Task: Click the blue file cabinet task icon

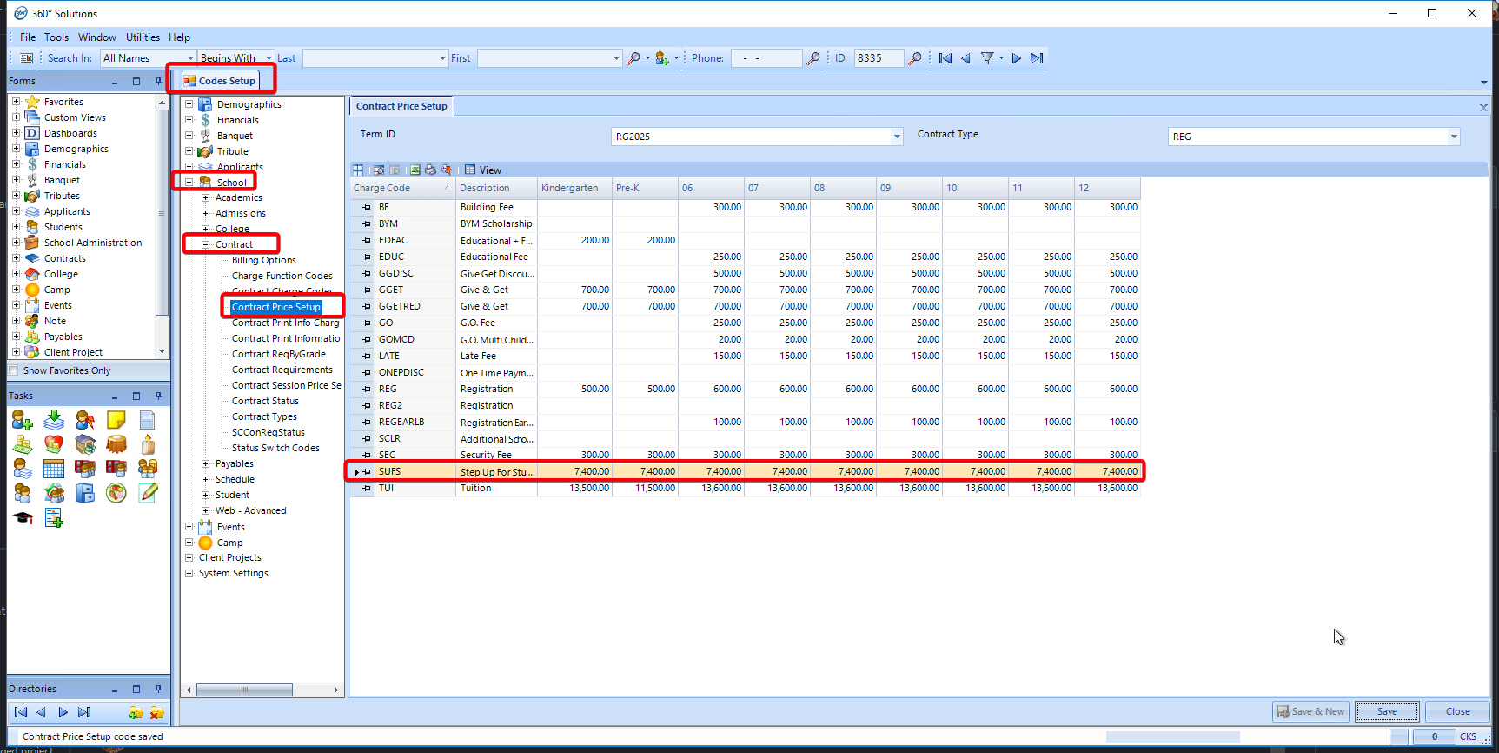Action: [x=85, y=494]
